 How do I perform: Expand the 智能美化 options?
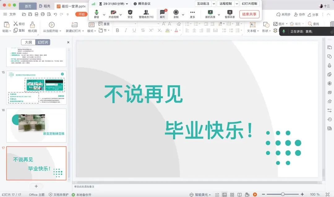tap(210, 194)
